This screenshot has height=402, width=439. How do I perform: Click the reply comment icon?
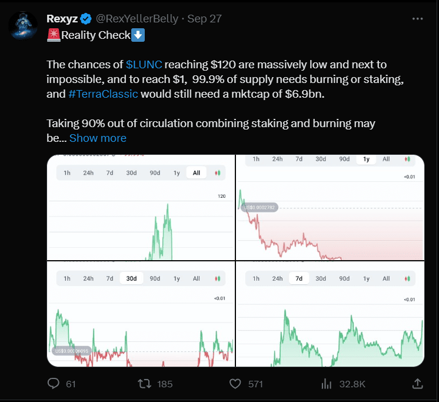coord(54,384)
